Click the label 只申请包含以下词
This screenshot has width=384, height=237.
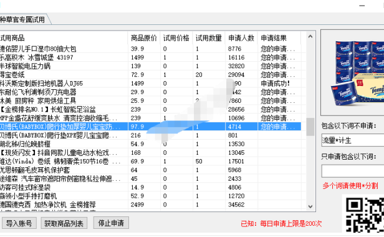tap(348, 157)
